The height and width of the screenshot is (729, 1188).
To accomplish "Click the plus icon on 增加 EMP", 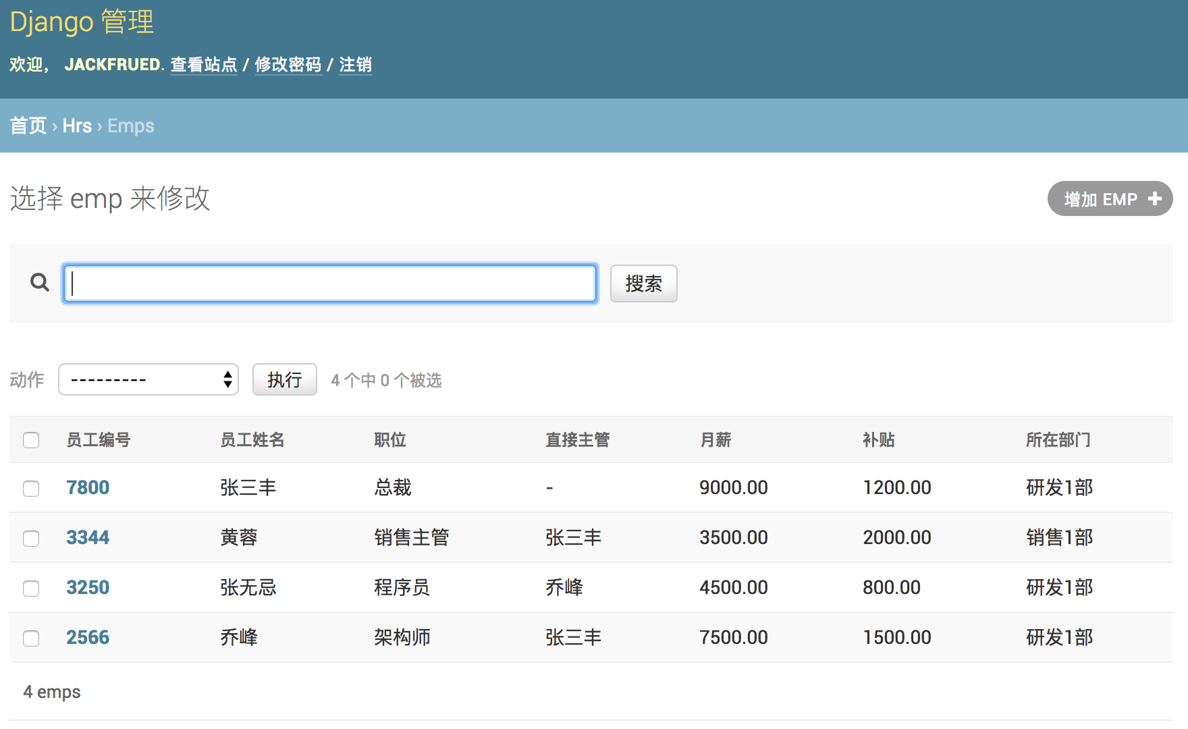I will pos(1155,198).
